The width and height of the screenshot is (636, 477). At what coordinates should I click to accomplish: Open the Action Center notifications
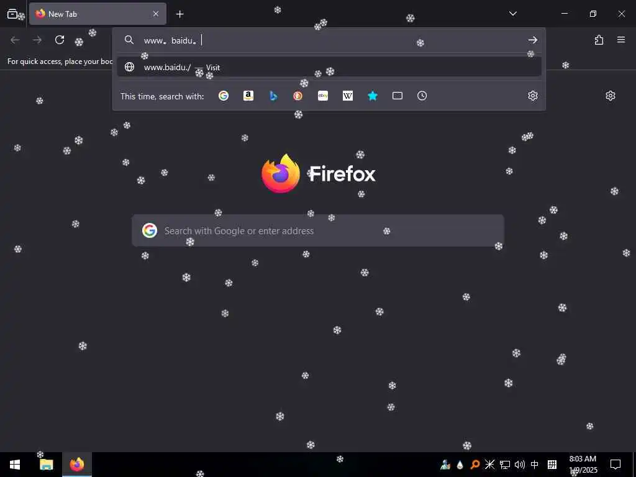[616, 465]
